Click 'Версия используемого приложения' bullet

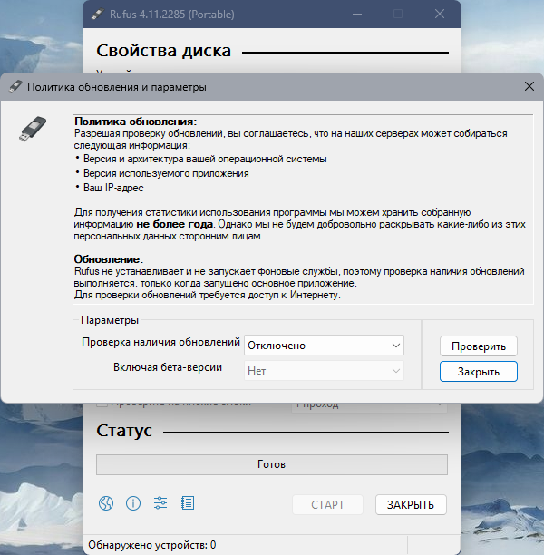(x=166, y=173)
